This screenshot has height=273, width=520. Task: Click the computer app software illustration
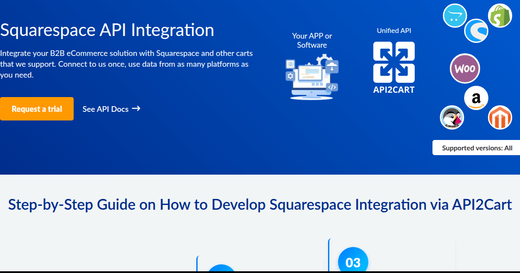(312, 77)
